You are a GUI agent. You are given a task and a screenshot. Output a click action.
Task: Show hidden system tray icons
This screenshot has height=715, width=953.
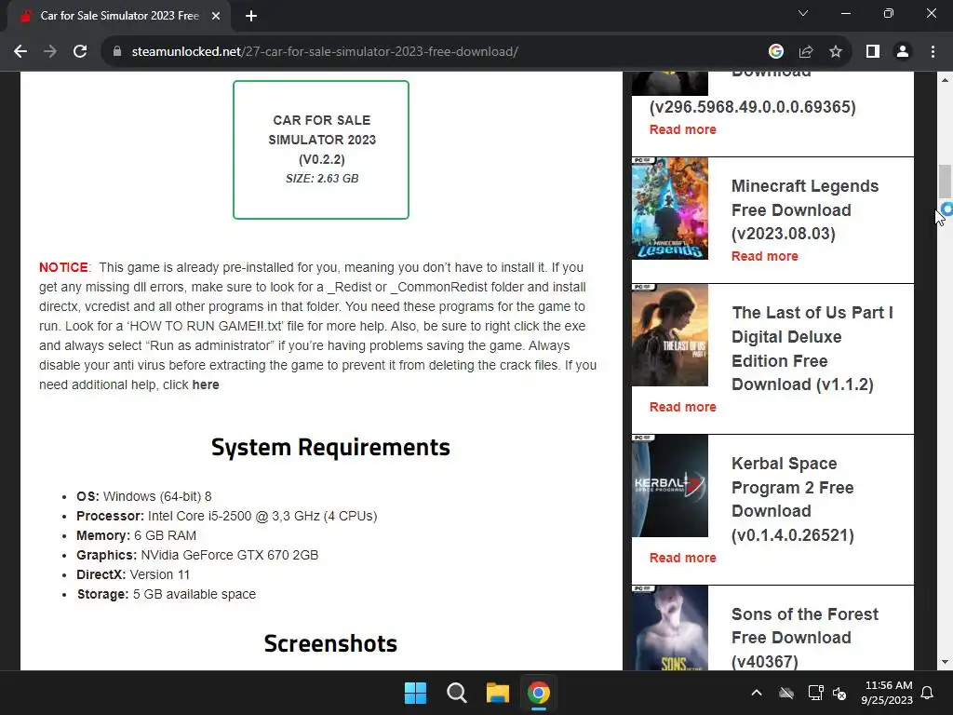[757, 693]
